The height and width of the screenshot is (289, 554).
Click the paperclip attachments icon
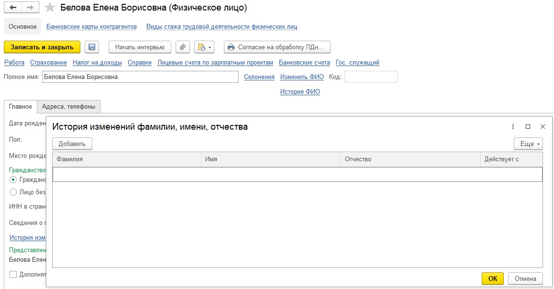tap(183, 47)
